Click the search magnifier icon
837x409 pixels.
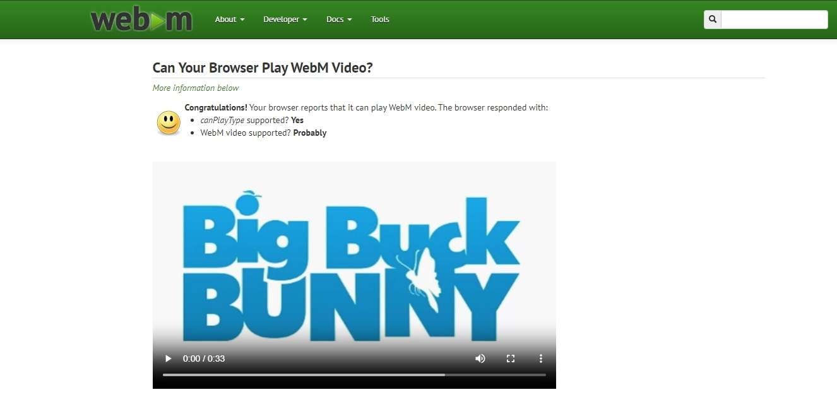click(713, 20)
